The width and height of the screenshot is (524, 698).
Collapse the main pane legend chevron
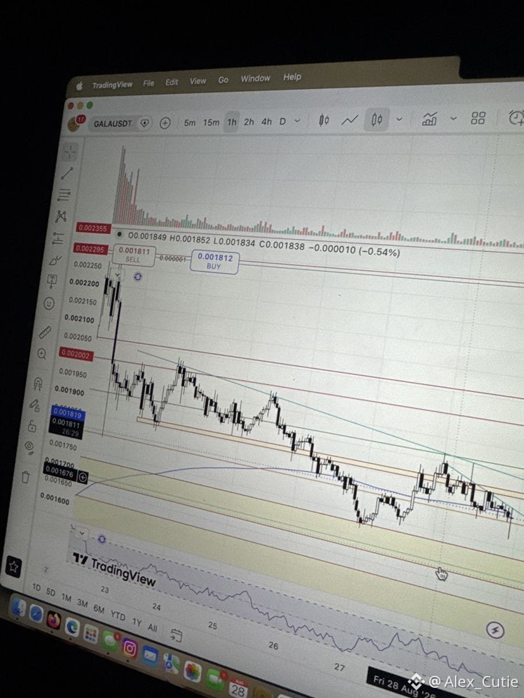point(117,275)
